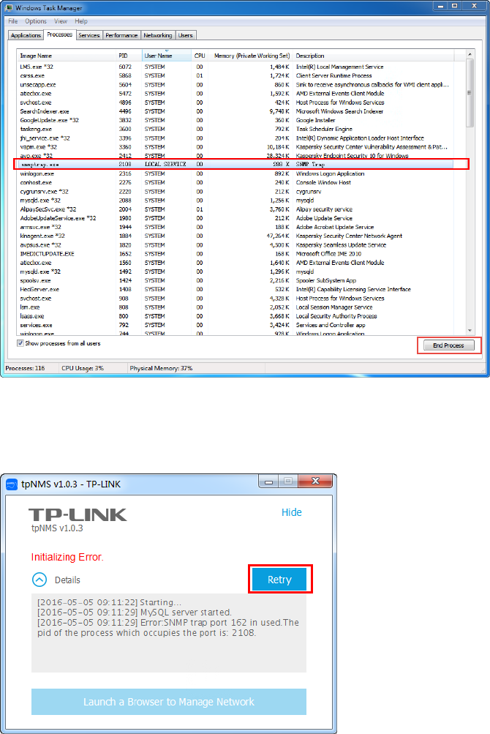Select the armsvc.exe *32 process
The image size is (490, 734).
pos(236,227)
